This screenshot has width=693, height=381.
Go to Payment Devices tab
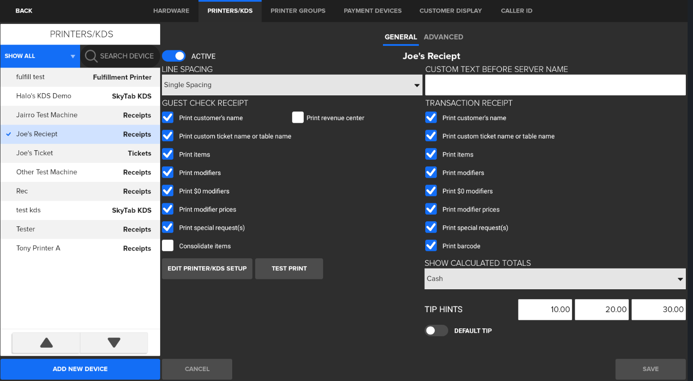tap(373, 11)
